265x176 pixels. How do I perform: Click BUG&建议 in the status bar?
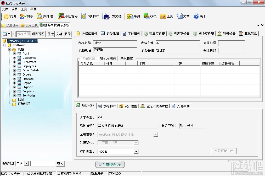[x=115, y=173]
